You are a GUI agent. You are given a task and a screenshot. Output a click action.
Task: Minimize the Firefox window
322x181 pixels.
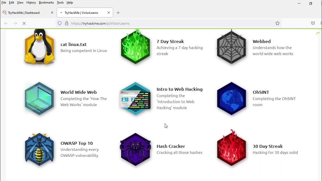(x=299, y=4)
